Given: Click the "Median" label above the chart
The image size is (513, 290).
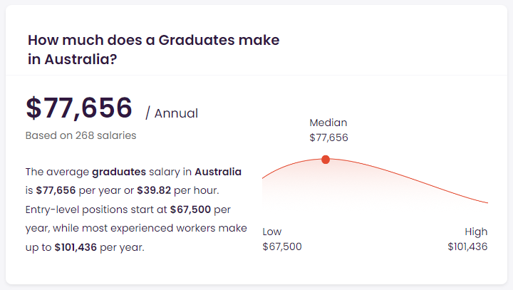Looking at the screenshot, I should [x=328, y=123].
